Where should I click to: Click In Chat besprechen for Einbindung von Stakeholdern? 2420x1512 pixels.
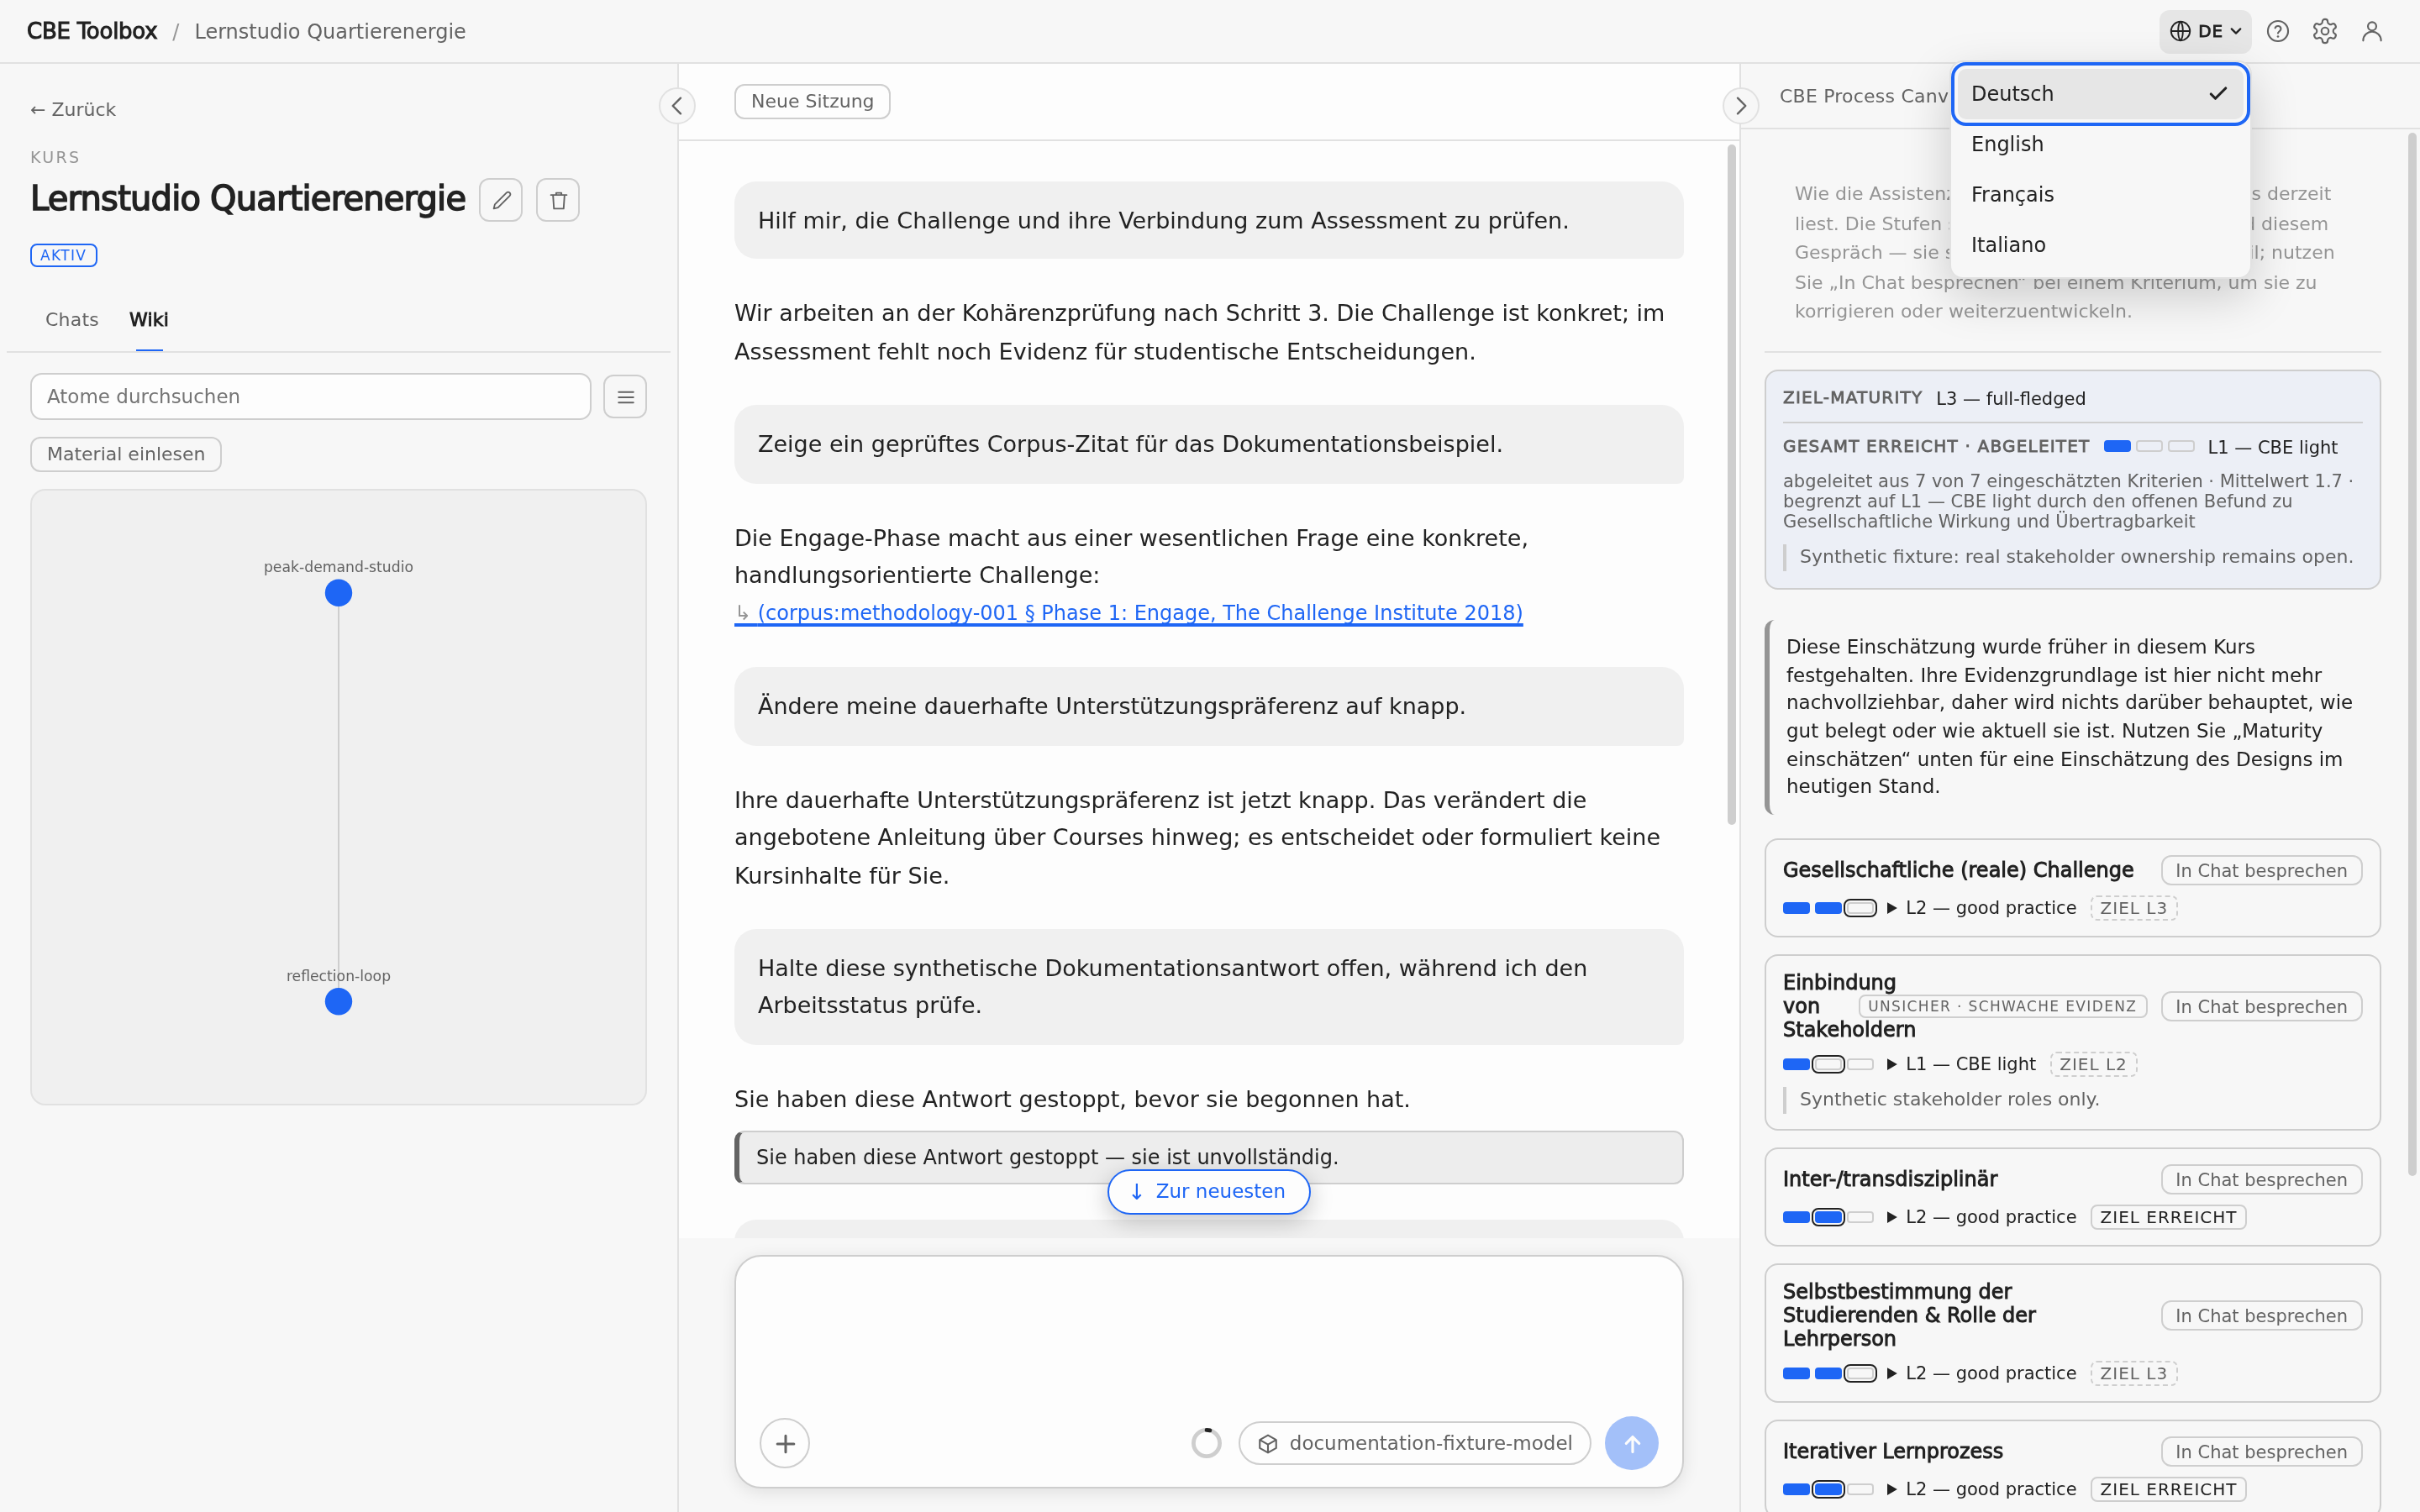point(2261,1007)
